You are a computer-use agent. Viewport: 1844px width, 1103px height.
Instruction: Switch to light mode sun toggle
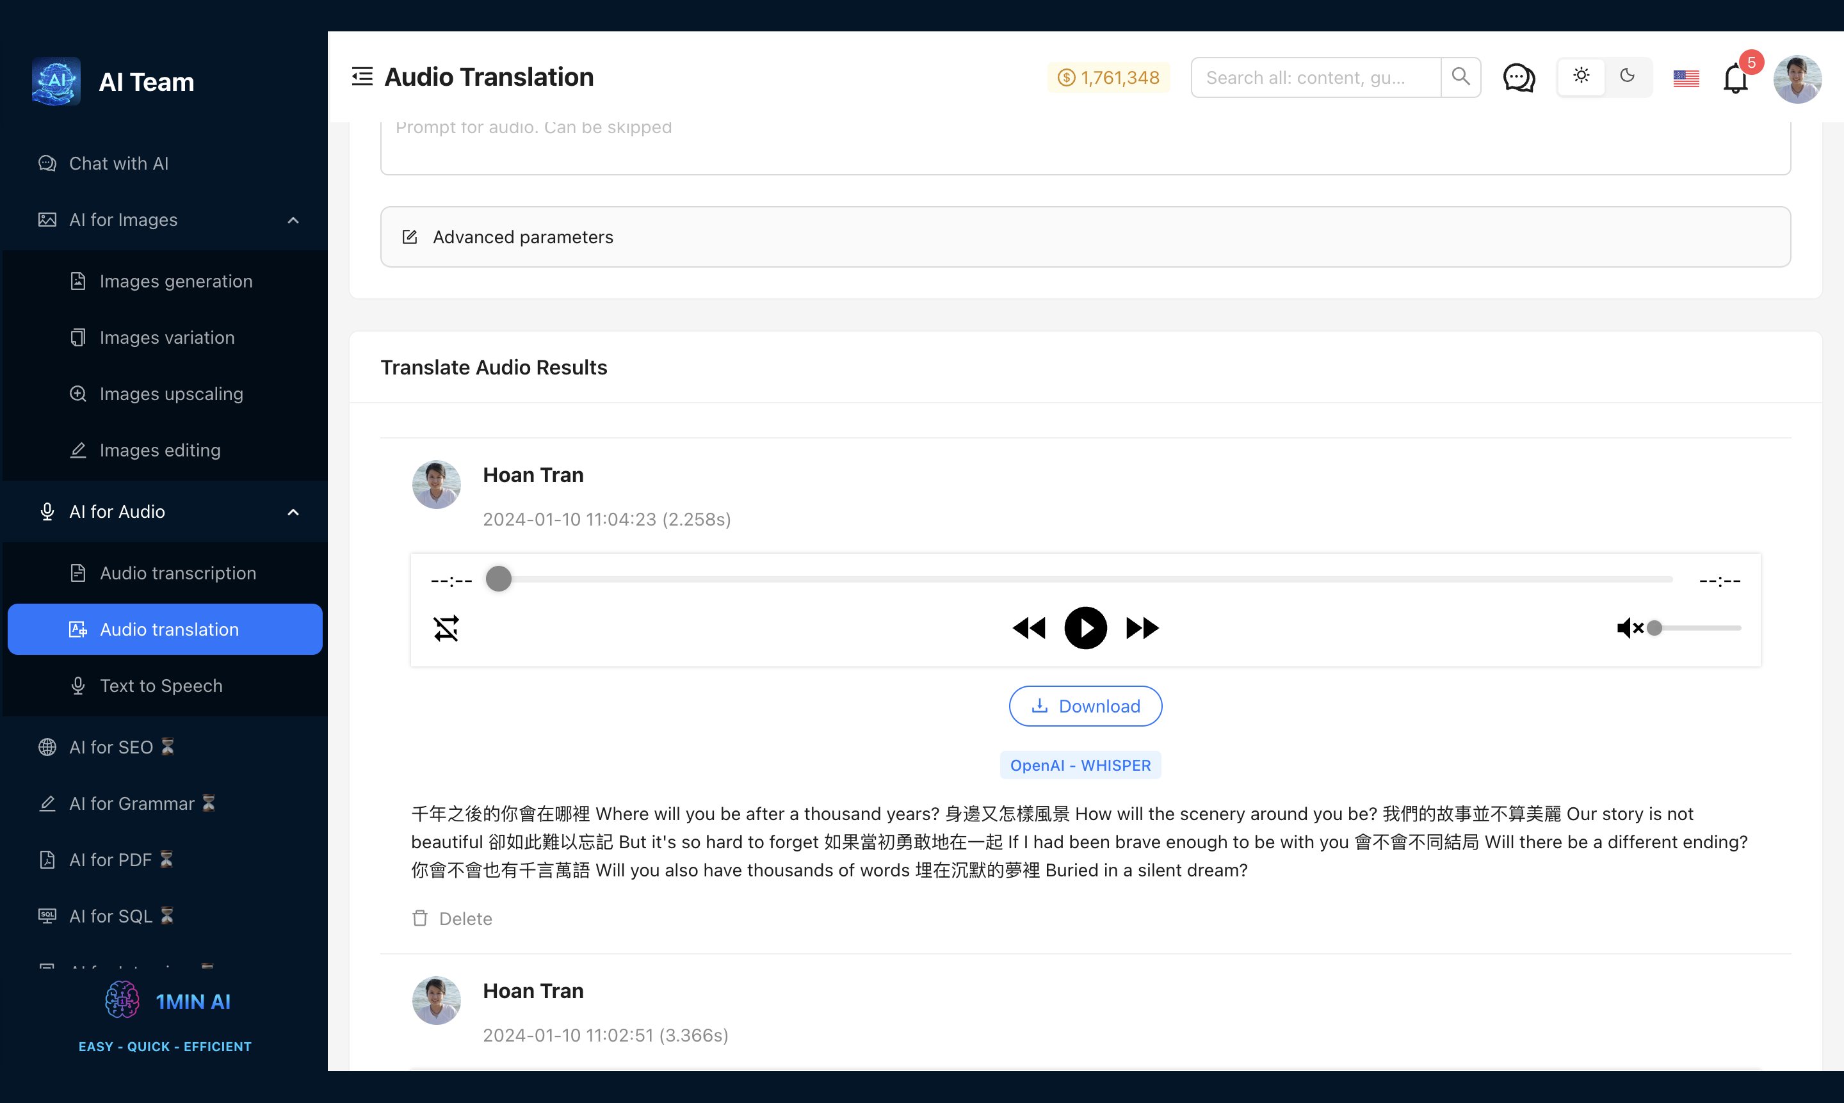1581,76
